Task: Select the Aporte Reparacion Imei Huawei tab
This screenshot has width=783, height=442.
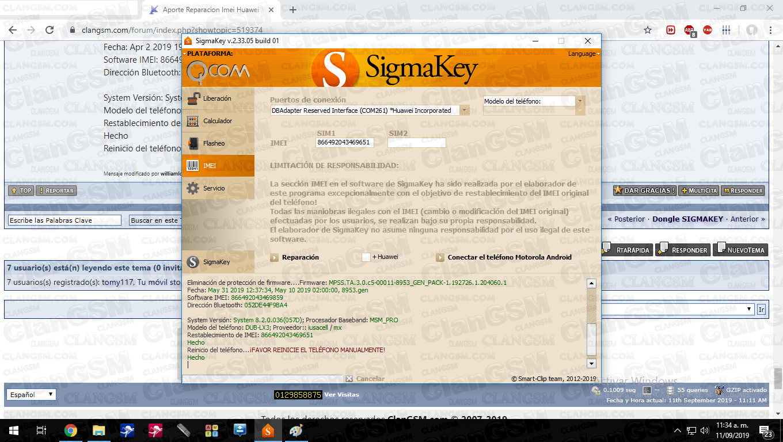Action: (x=212, y=10)
